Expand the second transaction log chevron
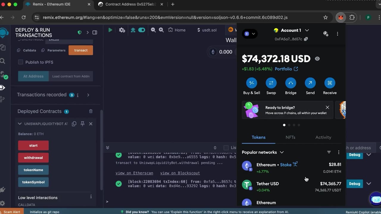381x214 pixels. pos(369,184)
